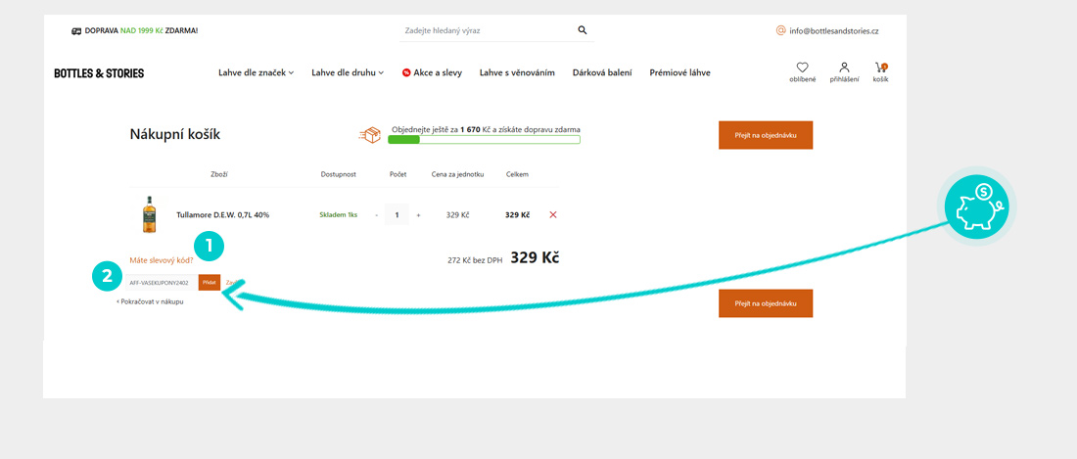The image size is (1077, 459).
Task: Open 'Dárková balení' menu item
Action: point(602,72)
